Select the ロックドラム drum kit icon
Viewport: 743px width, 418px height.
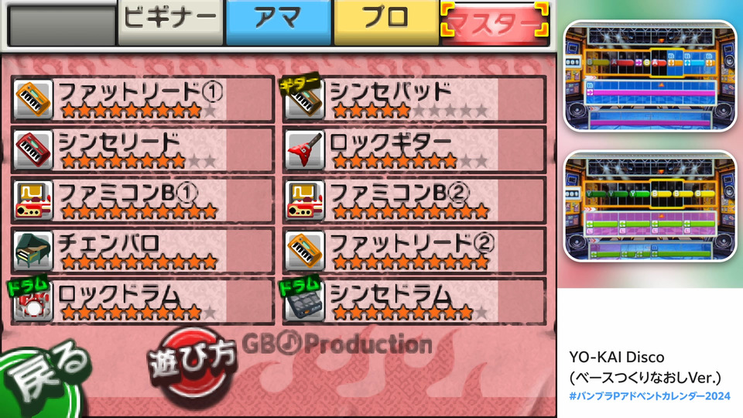pos(31,300)
